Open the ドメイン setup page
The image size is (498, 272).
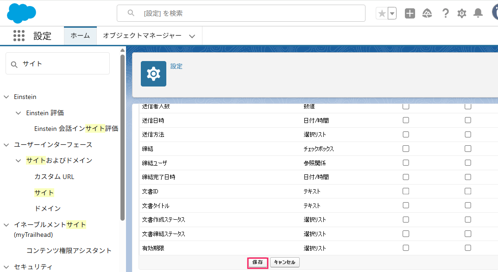(x=47, y=208)
